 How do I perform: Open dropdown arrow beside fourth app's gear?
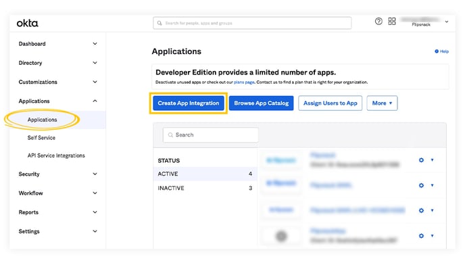432,236
